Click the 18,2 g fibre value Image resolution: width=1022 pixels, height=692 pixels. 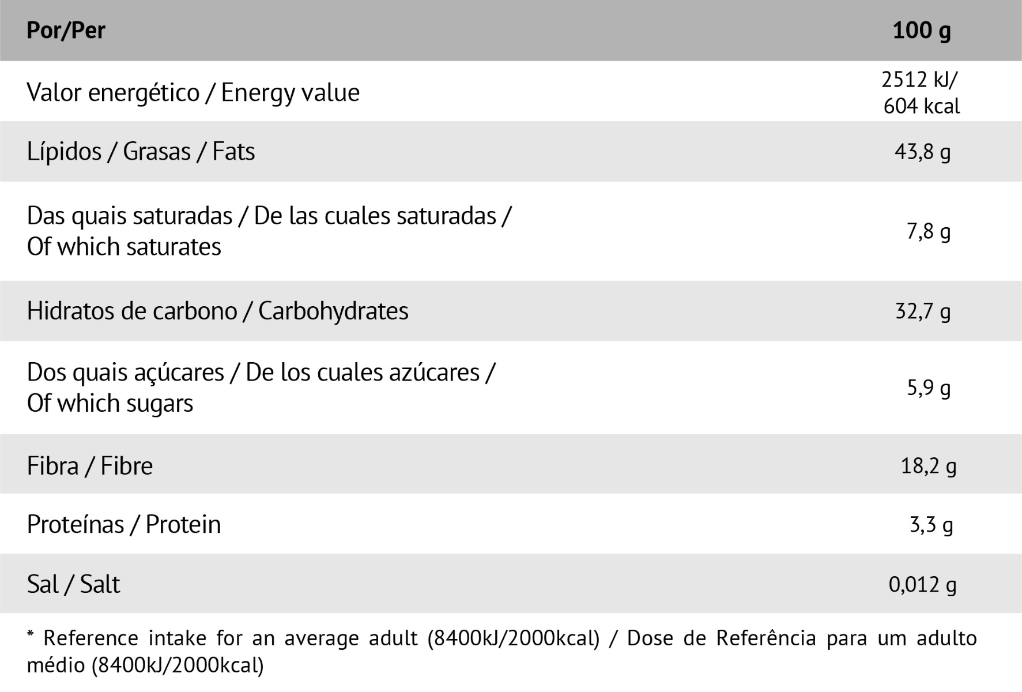pyautogui.click(x=928, y=465)
